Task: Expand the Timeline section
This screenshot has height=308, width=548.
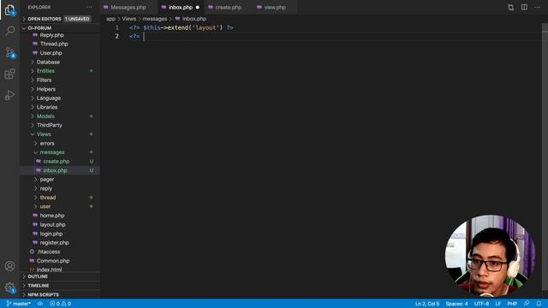Action: pyautogui.click(x=60, y=286)
